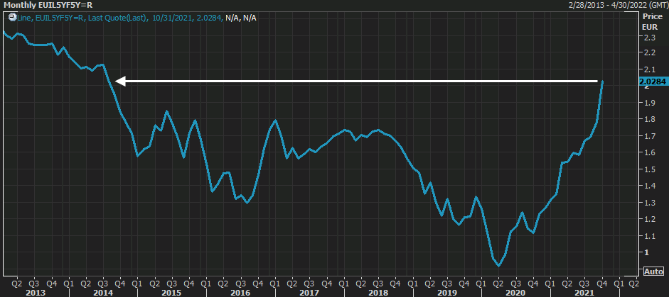Select the 2018 year label on time axis
Screen dimensions: 669x297
[378, 292]
